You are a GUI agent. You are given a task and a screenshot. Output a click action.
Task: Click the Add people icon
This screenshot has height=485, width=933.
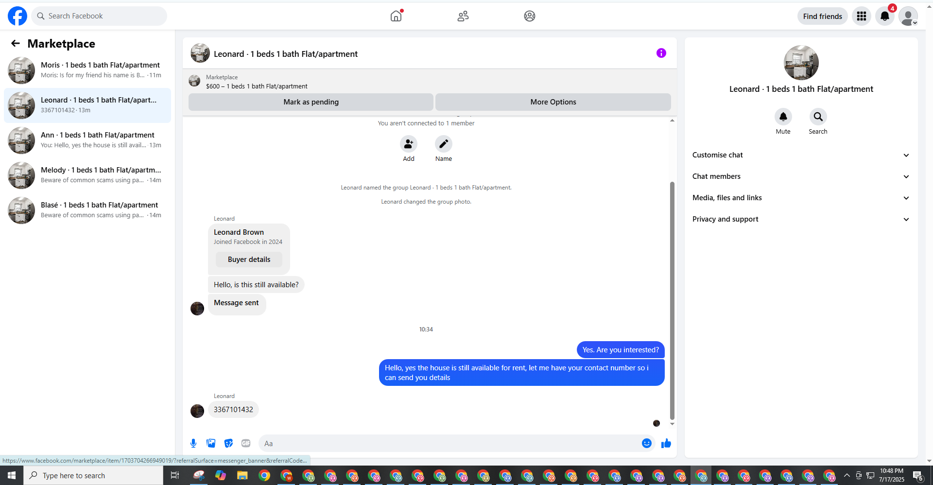pyautogui.click(x=409, y=144)
